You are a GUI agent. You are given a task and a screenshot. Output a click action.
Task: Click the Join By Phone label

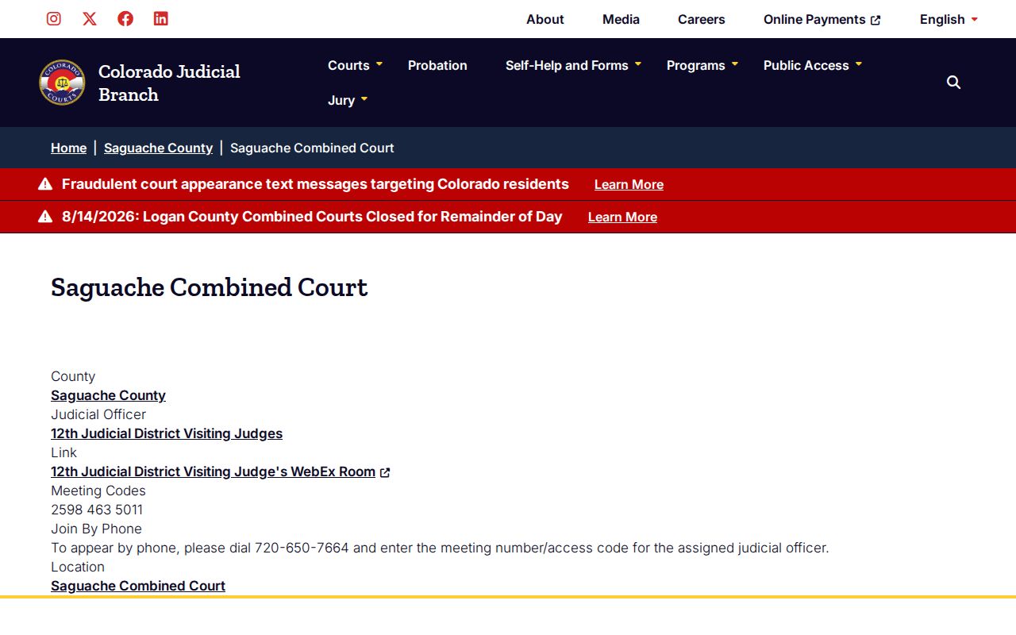(x=96, y=529)
